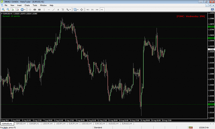This screenshot has width=215, height=129.
Task: Click the For Help, press F1 status text
Action: pos(8,128)
